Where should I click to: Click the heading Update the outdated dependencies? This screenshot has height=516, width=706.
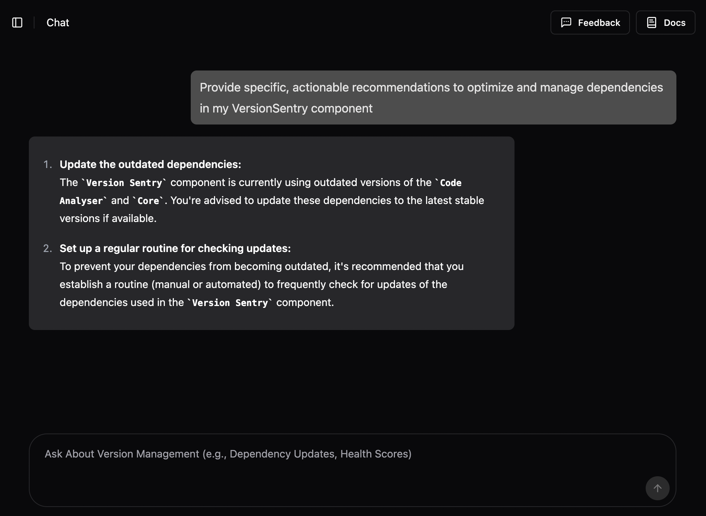coord(150,164)
